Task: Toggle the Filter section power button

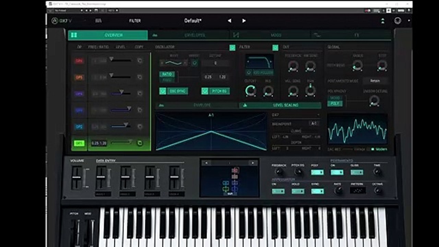Action: tap(275, 47)
